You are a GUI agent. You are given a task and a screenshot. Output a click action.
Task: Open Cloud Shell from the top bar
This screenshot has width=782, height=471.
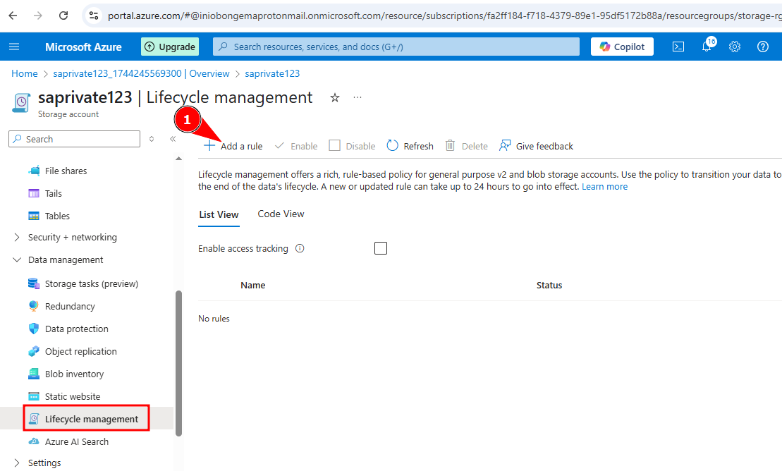point(678,47)
